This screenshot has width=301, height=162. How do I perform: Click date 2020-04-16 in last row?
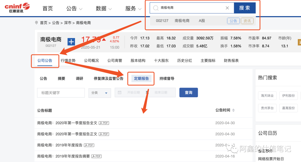pos(225,156)
